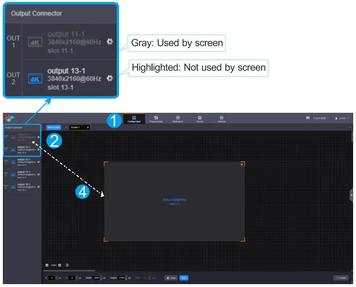Select the output 15-1 4K icon
The height and width of the screenshot is (287, 356).
point(13,162)
